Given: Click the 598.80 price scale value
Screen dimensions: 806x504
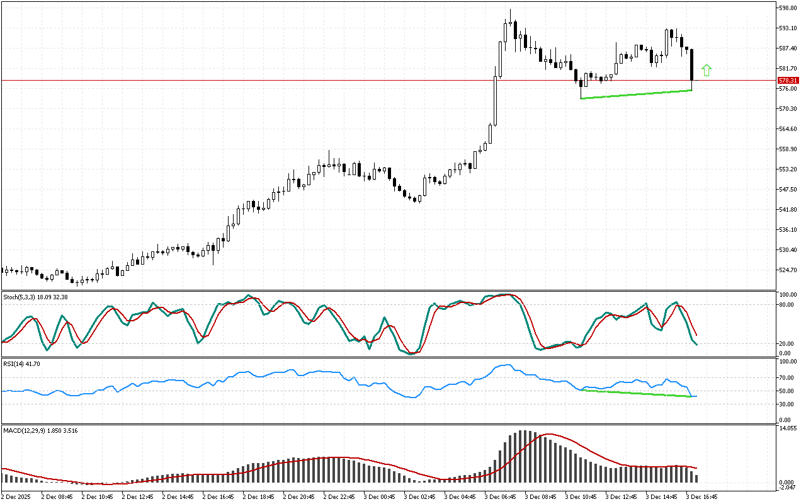Looking at the screenshot, I should (x=788, y=8).
